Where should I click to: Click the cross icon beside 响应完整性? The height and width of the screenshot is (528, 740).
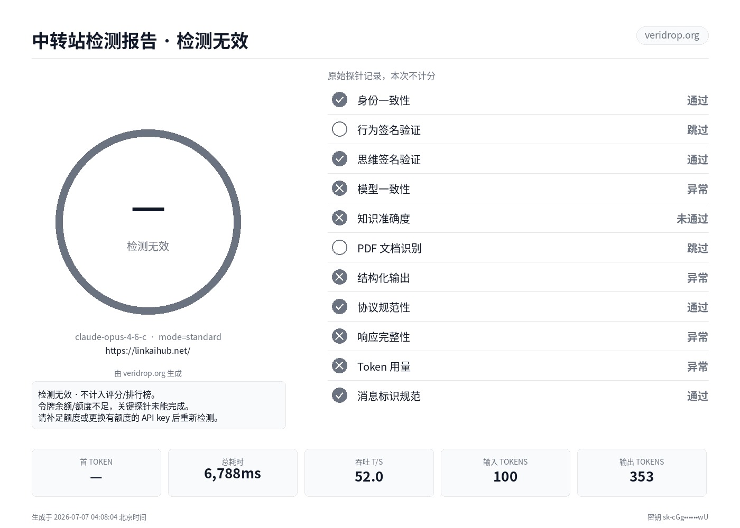tap(339, 336)
